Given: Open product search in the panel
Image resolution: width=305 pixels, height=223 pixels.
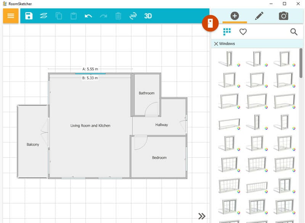Looking at the screenshot, I should pyautogui.click(x=293, y=32).
